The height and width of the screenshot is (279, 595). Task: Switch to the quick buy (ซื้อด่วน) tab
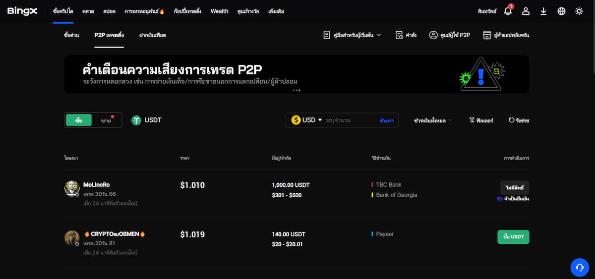click(x=71, y=35)
